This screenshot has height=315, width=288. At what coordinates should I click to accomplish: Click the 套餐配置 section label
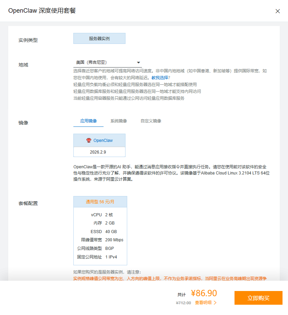[28, 203]
